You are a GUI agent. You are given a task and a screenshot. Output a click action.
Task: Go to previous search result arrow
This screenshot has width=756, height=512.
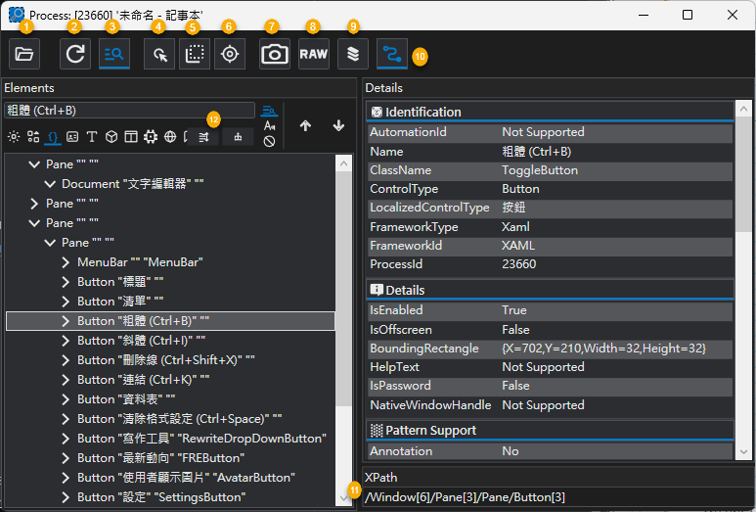coord(305,126)
